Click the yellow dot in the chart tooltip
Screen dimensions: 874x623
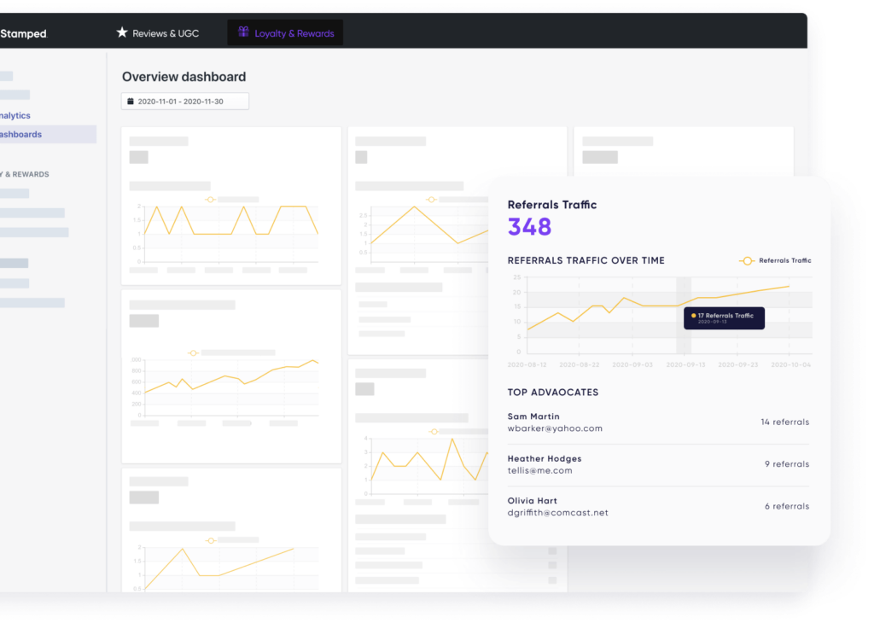693,316
